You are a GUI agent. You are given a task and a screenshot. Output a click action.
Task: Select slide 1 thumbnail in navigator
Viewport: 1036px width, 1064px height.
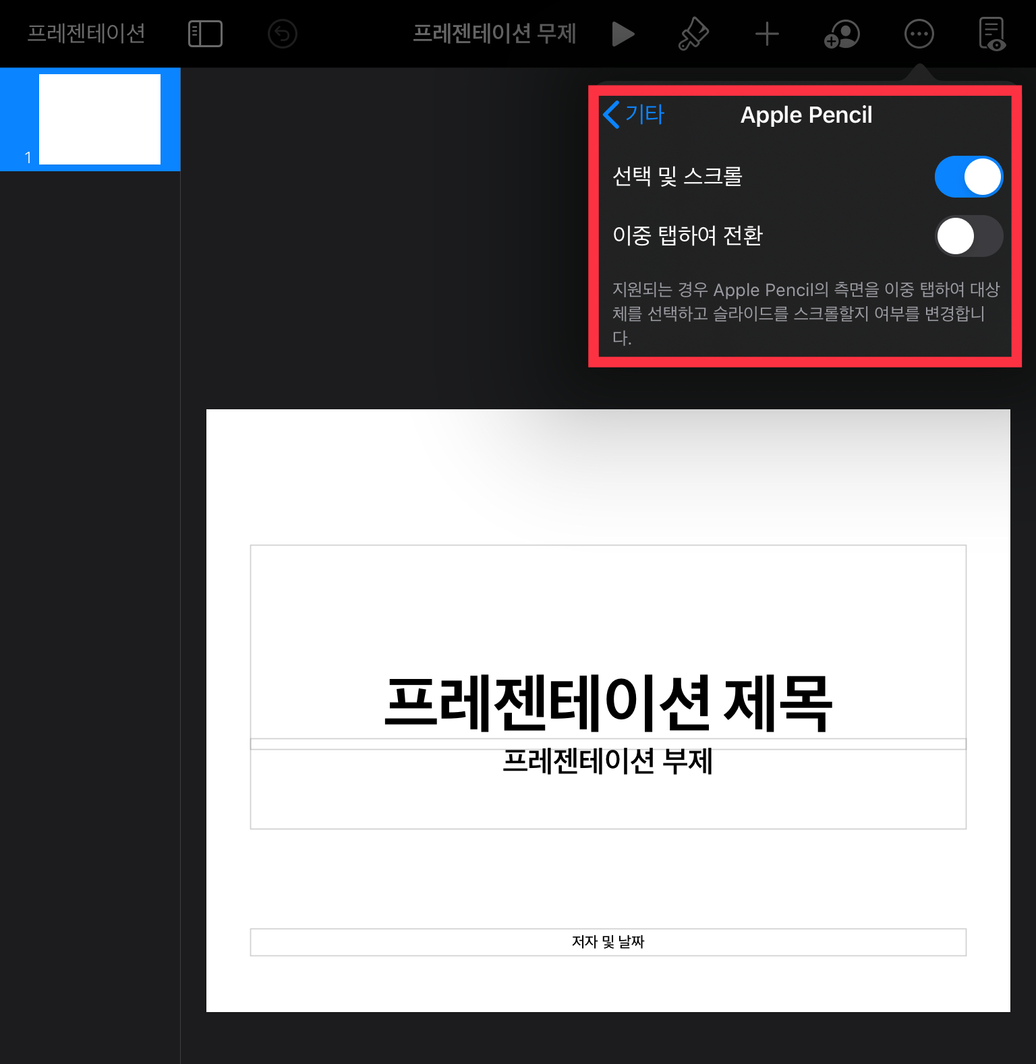(x=100, y=119)
